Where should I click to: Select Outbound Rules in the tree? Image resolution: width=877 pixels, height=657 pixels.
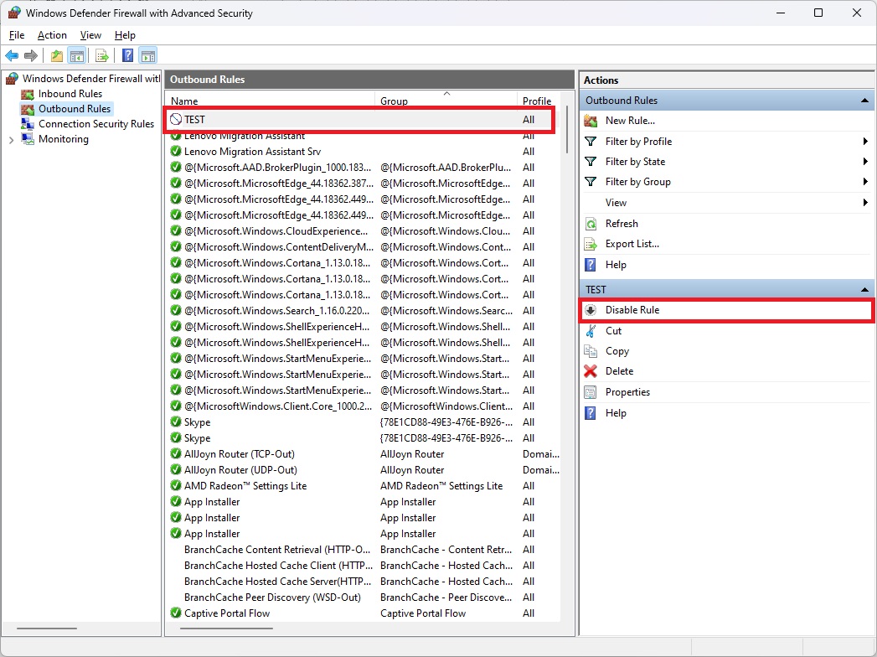pyautogui.click(x=75, y=109)
